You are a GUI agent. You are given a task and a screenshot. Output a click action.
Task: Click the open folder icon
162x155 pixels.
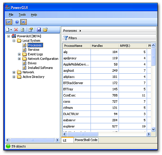pyautogui.click(x=45, y=30)
